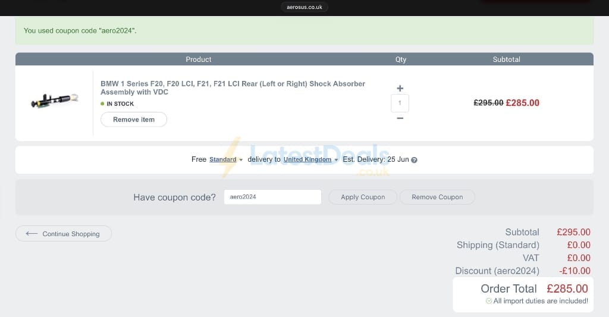The height and width of the screenshot is (317, 609).
Task: Click Continue Shopping button
Action: point(63,234)
